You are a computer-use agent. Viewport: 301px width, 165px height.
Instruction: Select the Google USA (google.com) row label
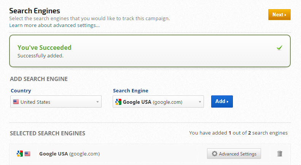[69, 154]
